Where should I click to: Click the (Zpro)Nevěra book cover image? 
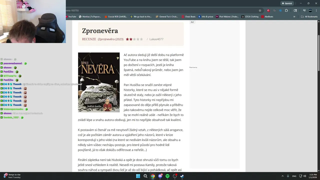point(99,82)
